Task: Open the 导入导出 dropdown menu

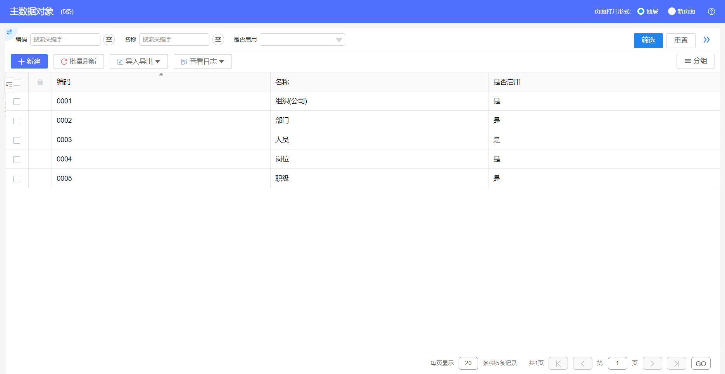Action: (x=139, y=62)
